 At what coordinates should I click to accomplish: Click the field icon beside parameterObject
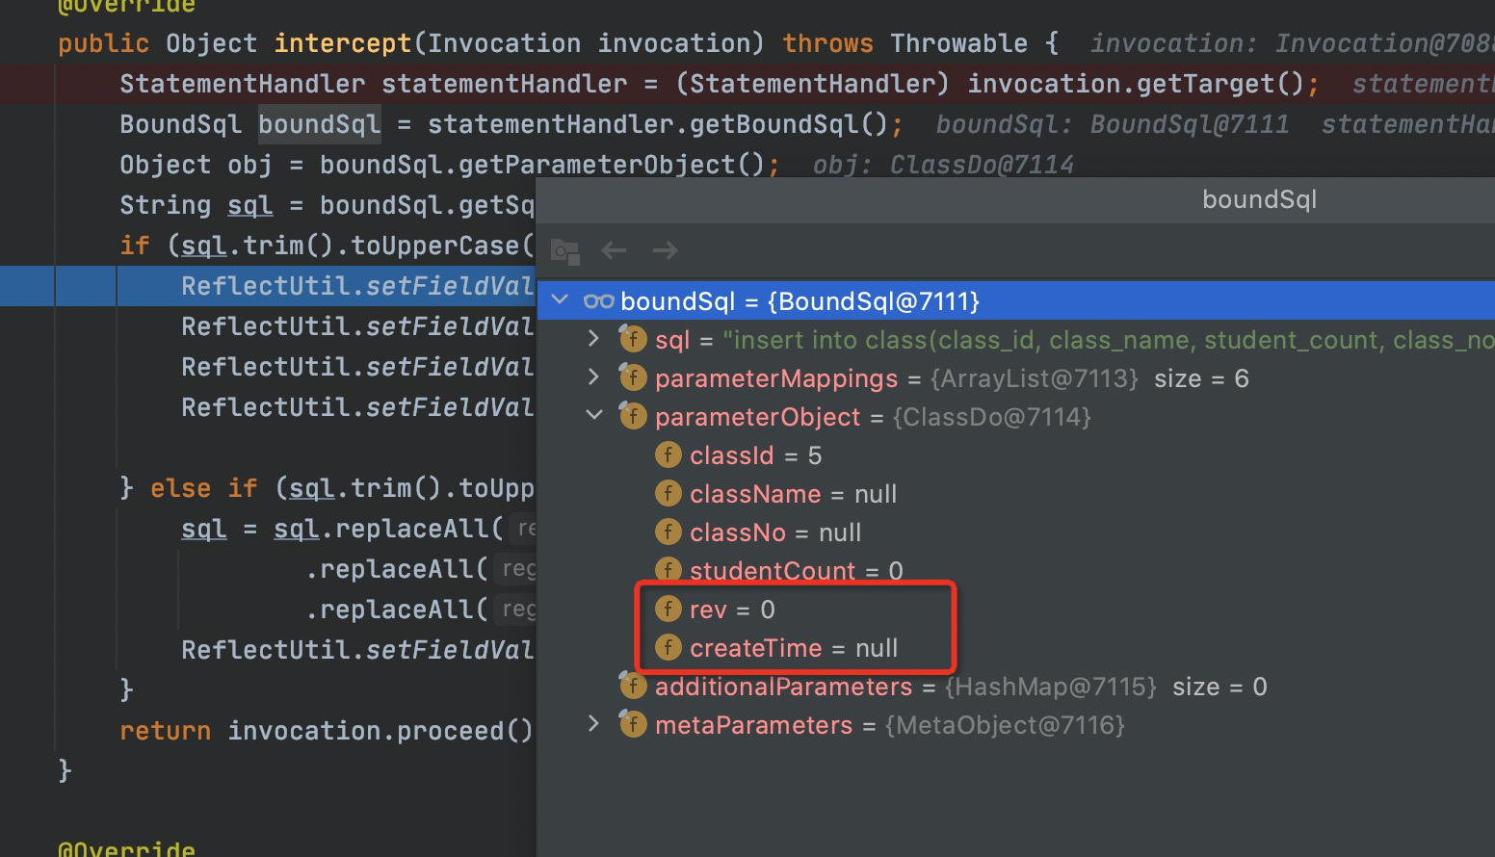click(633, 416)
